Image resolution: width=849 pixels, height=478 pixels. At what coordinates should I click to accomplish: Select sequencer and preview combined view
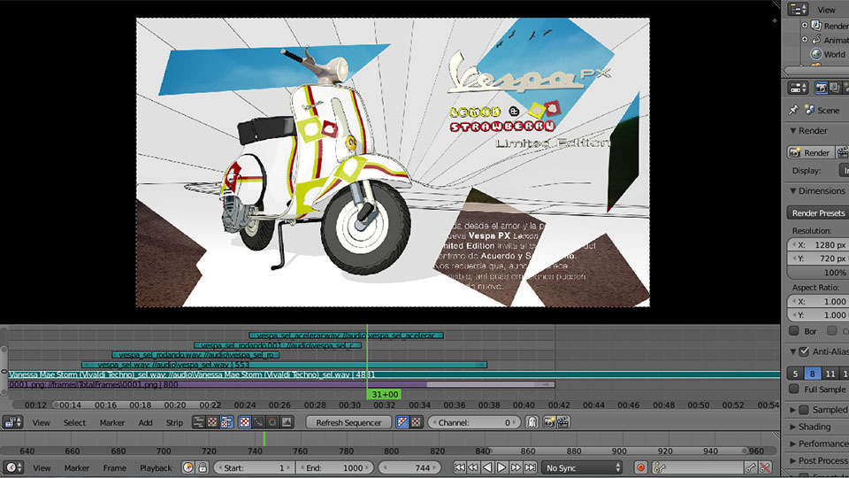pyautogui.click(x=226, y=422)
